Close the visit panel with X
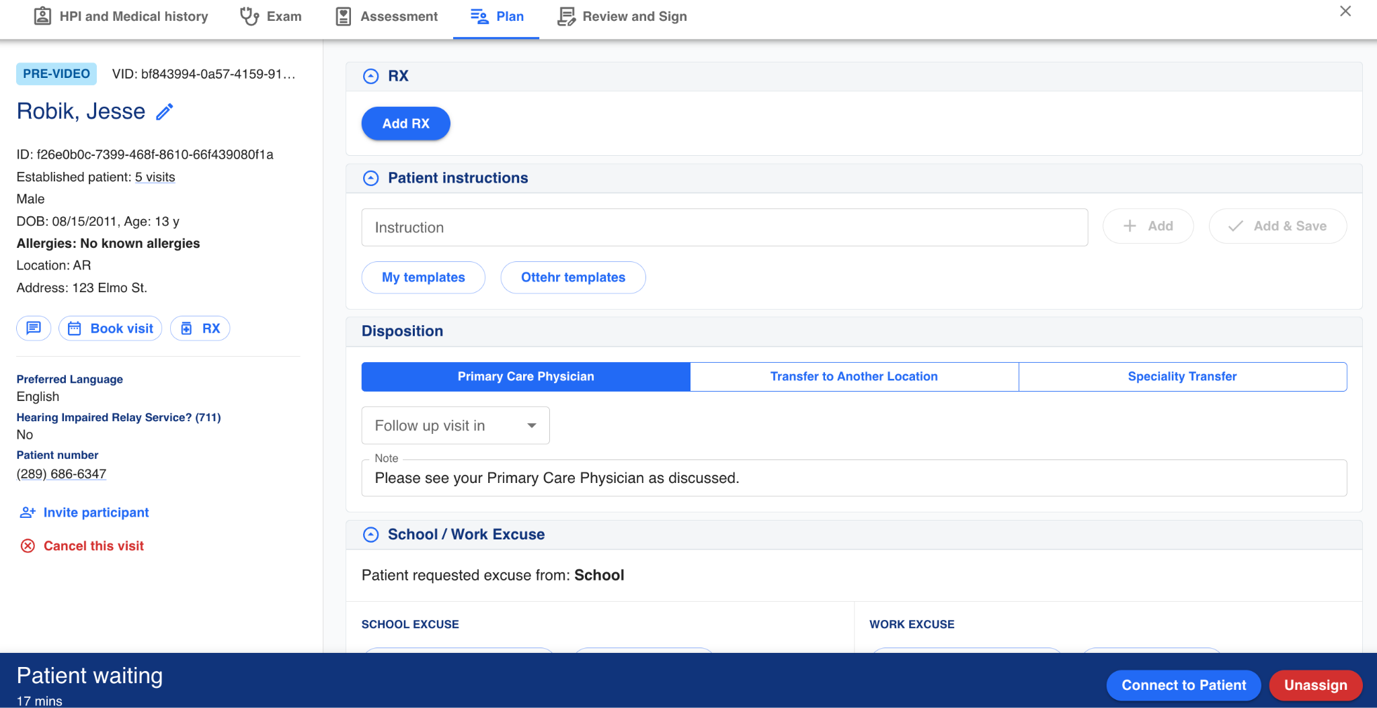Screen dimensions: 1377x708 (x=1345, y=11)
